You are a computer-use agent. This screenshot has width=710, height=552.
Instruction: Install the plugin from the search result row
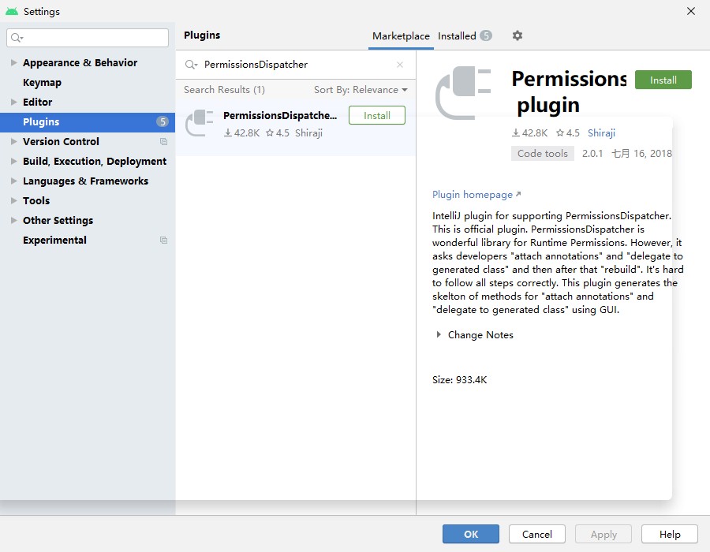[x=376, y=115]
